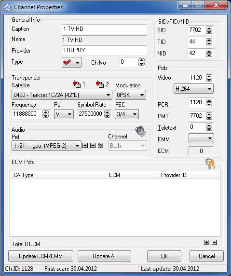Click the transponder copy icon labeled 1
Image resolution: width=231 pixels, height=276 pixels.
(77, 84)
